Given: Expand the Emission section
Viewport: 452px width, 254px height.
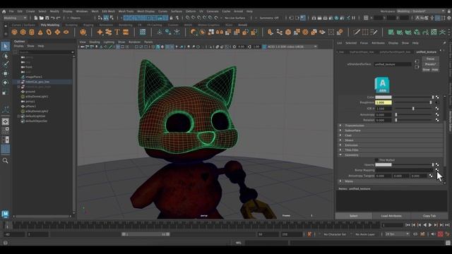Looking at the screenshot, I should tap(391, 145).
